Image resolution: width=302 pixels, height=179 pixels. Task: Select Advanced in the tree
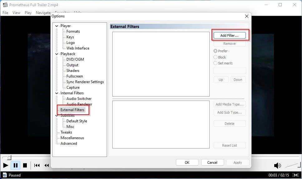(69, 144)
